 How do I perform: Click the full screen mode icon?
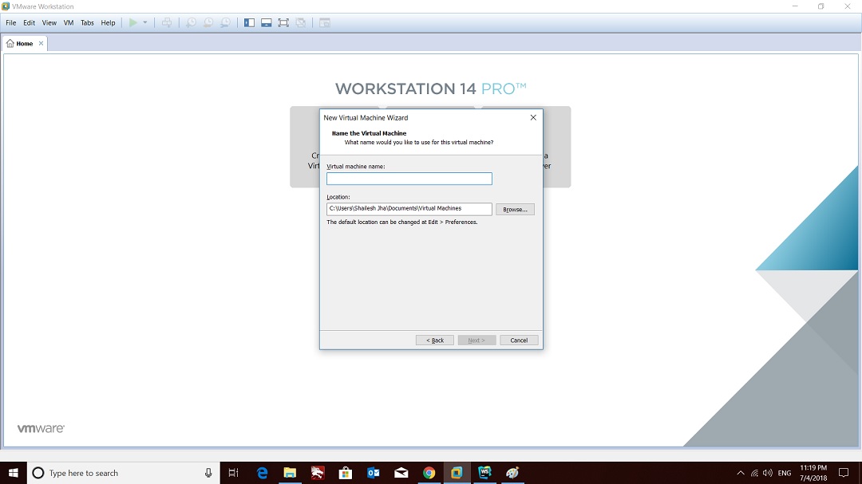point(283,22)
